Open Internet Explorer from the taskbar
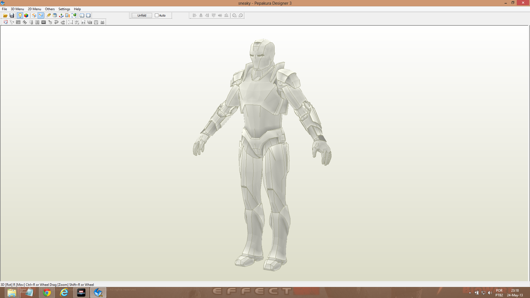This screenshot has height=298, width=530. coord(64,292)
